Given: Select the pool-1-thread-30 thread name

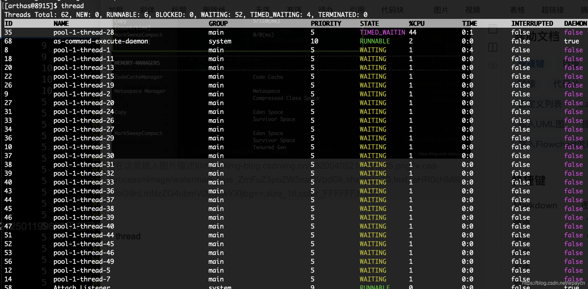Looking at the screenshot, I should [x=84, y=156].
